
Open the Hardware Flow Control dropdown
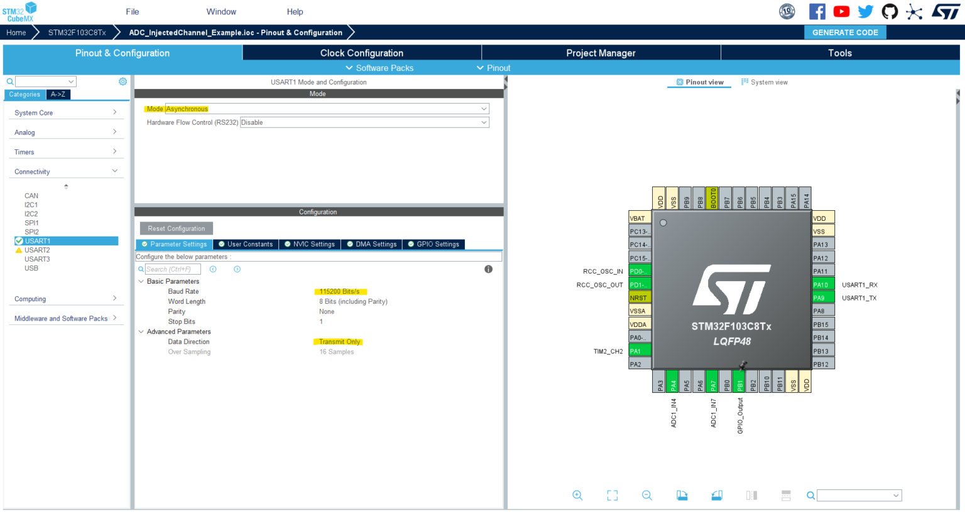click(x=484, y=122)
